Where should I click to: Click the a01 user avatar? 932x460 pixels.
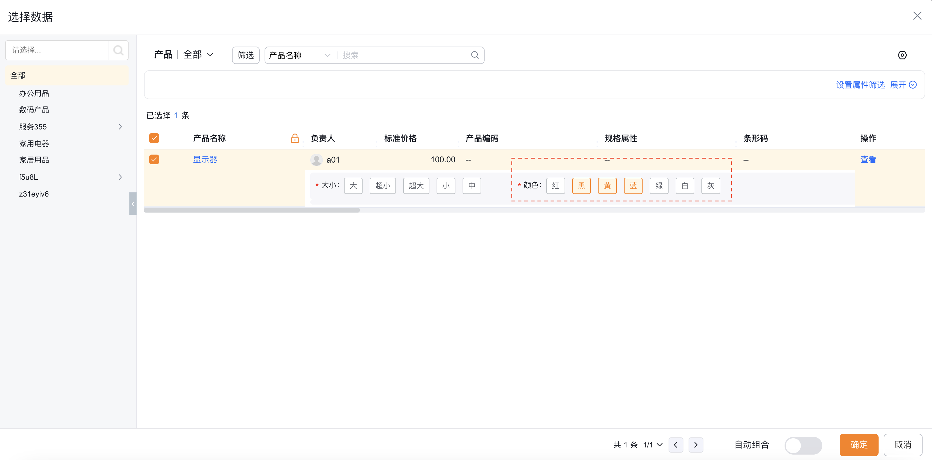[316, 160]
